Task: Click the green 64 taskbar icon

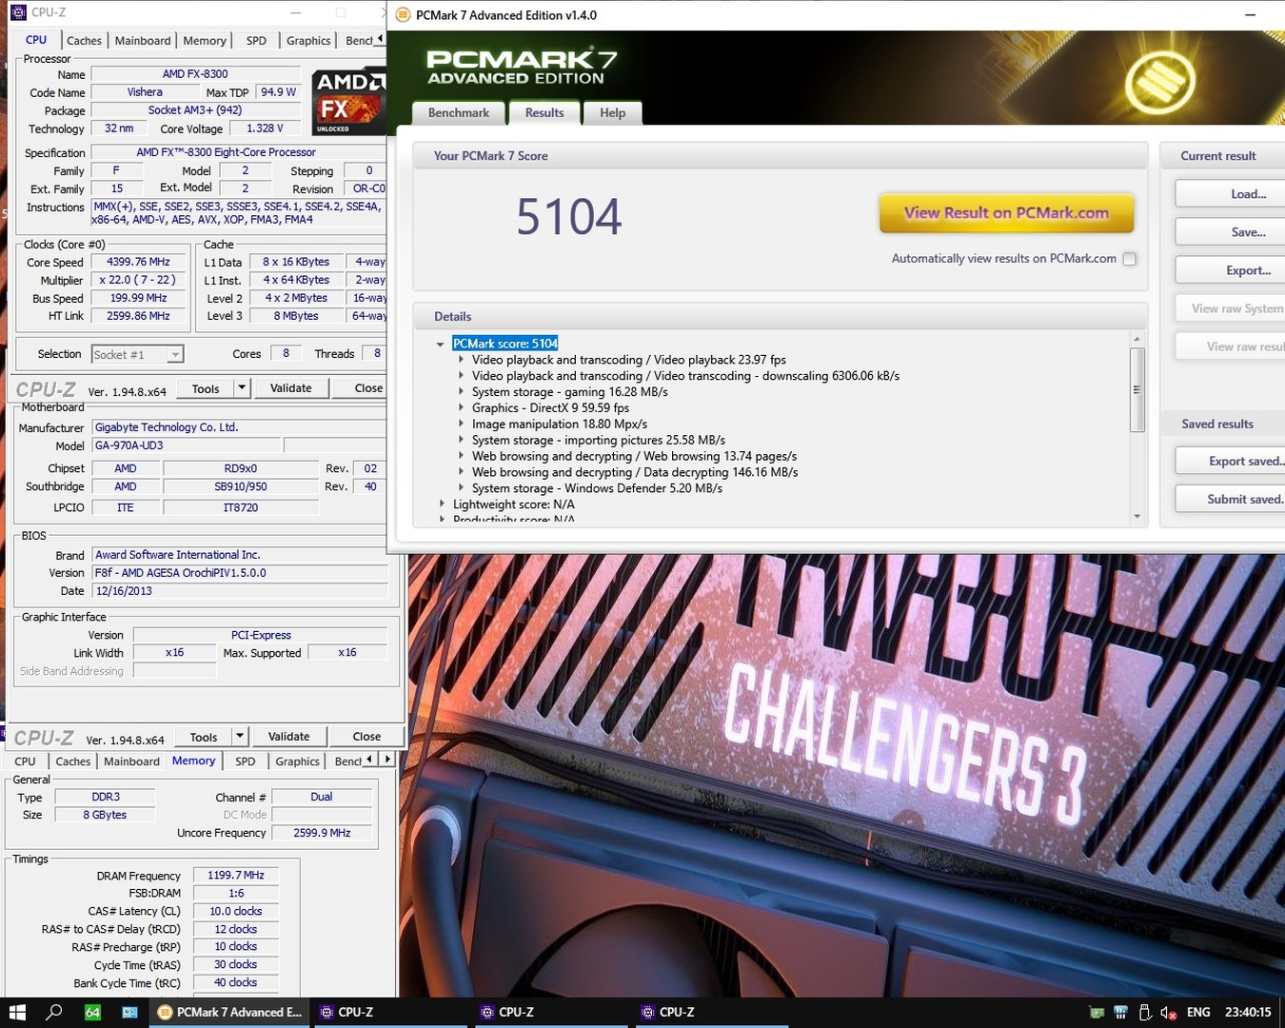Action: pyautogui.click(x=92, y=1012)
